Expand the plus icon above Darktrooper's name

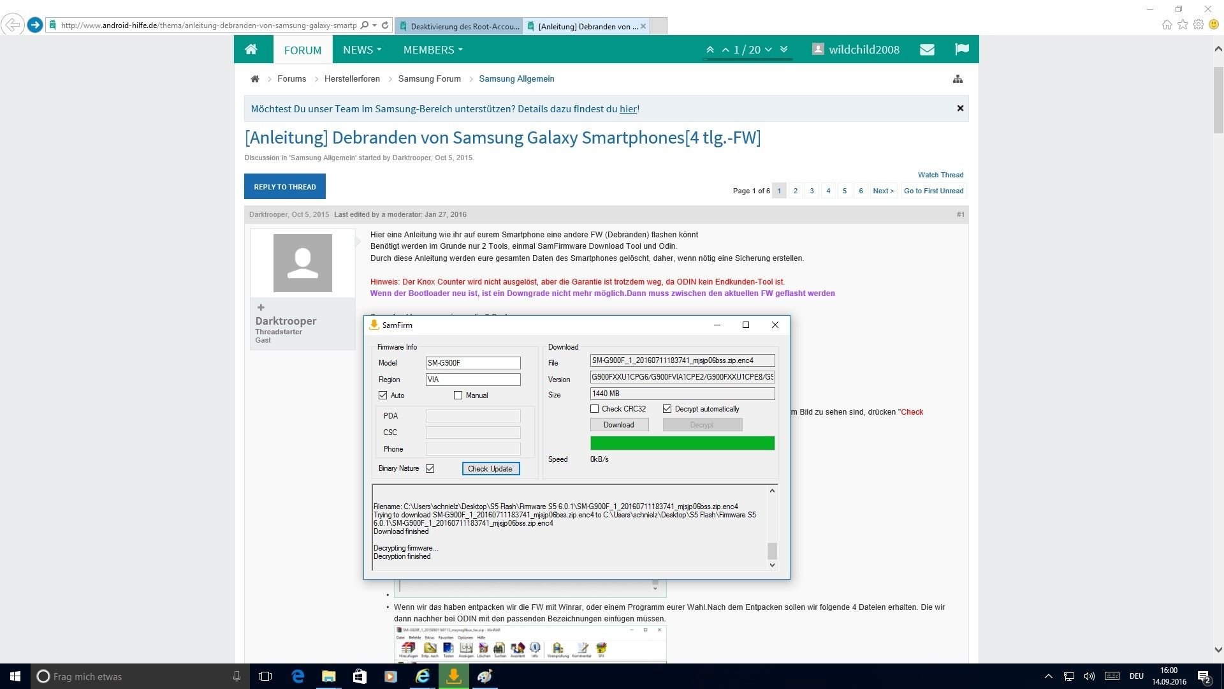[x=261, y=307]
